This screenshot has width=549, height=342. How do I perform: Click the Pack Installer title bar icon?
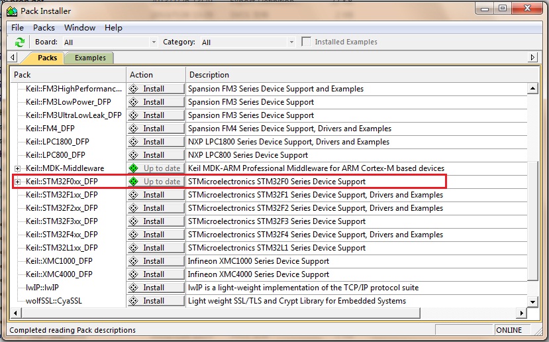point(12,11)
